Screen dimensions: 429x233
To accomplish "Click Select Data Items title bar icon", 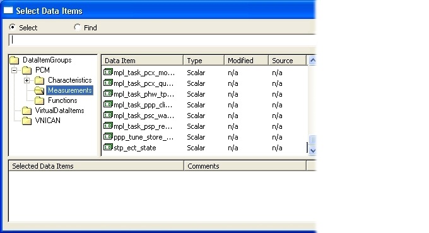I will pyautogui.click(x=8, y=10).
